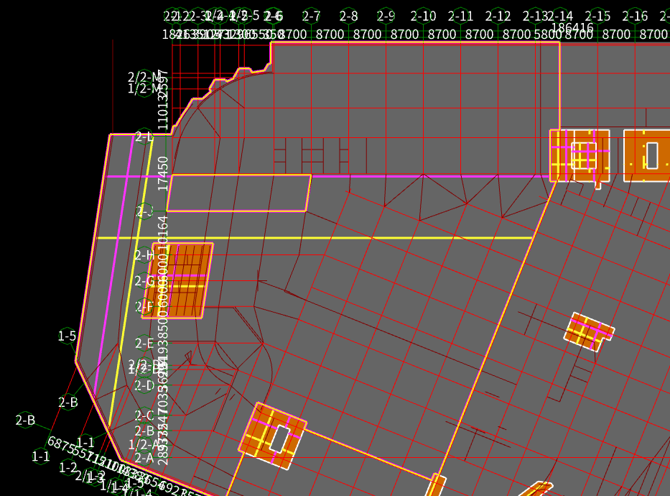Click the 186416 overall dimension text

(572, 27)
